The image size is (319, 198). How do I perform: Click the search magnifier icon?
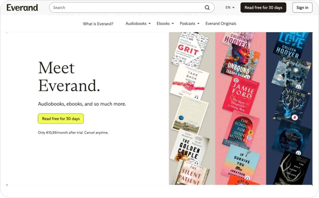coord(207,7)
